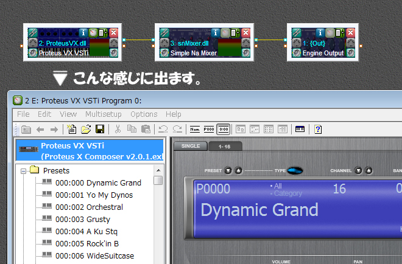Click audio speaker icon left of Proteus VX VSTi
The height and width of the screenshot is (264, 402).
click(x=32, y=53)
